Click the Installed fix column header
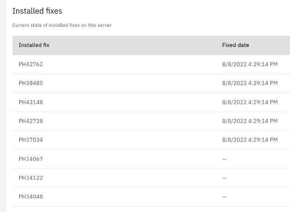 (34, 45)
